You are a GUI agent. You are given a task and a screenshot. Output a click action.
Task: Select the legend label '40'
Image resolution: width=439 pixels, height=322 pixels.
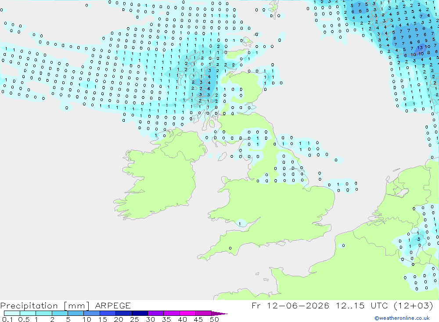click(x=183, y=319)
